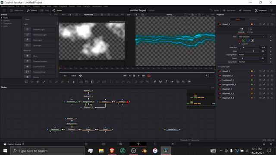The image size is (276, 155).
Task: Uncheck the Lock X/Y checkbox
Action: point(239,44)
